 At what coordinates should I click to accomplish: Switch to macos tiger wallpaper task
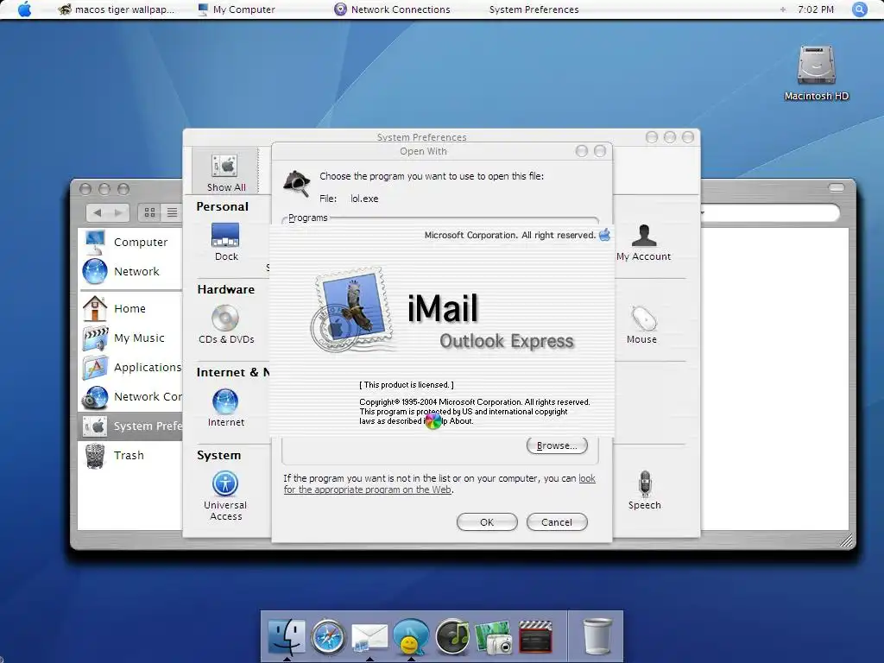click(x=117, y=9)
